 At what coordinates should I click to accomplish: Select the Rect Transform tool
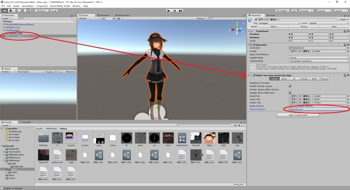tap(28, 11)
